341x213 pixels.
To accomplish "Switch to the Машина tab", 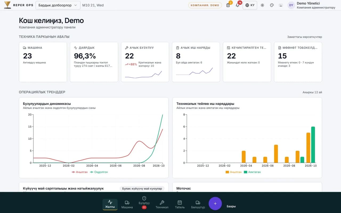I will (x=127, y=204).
